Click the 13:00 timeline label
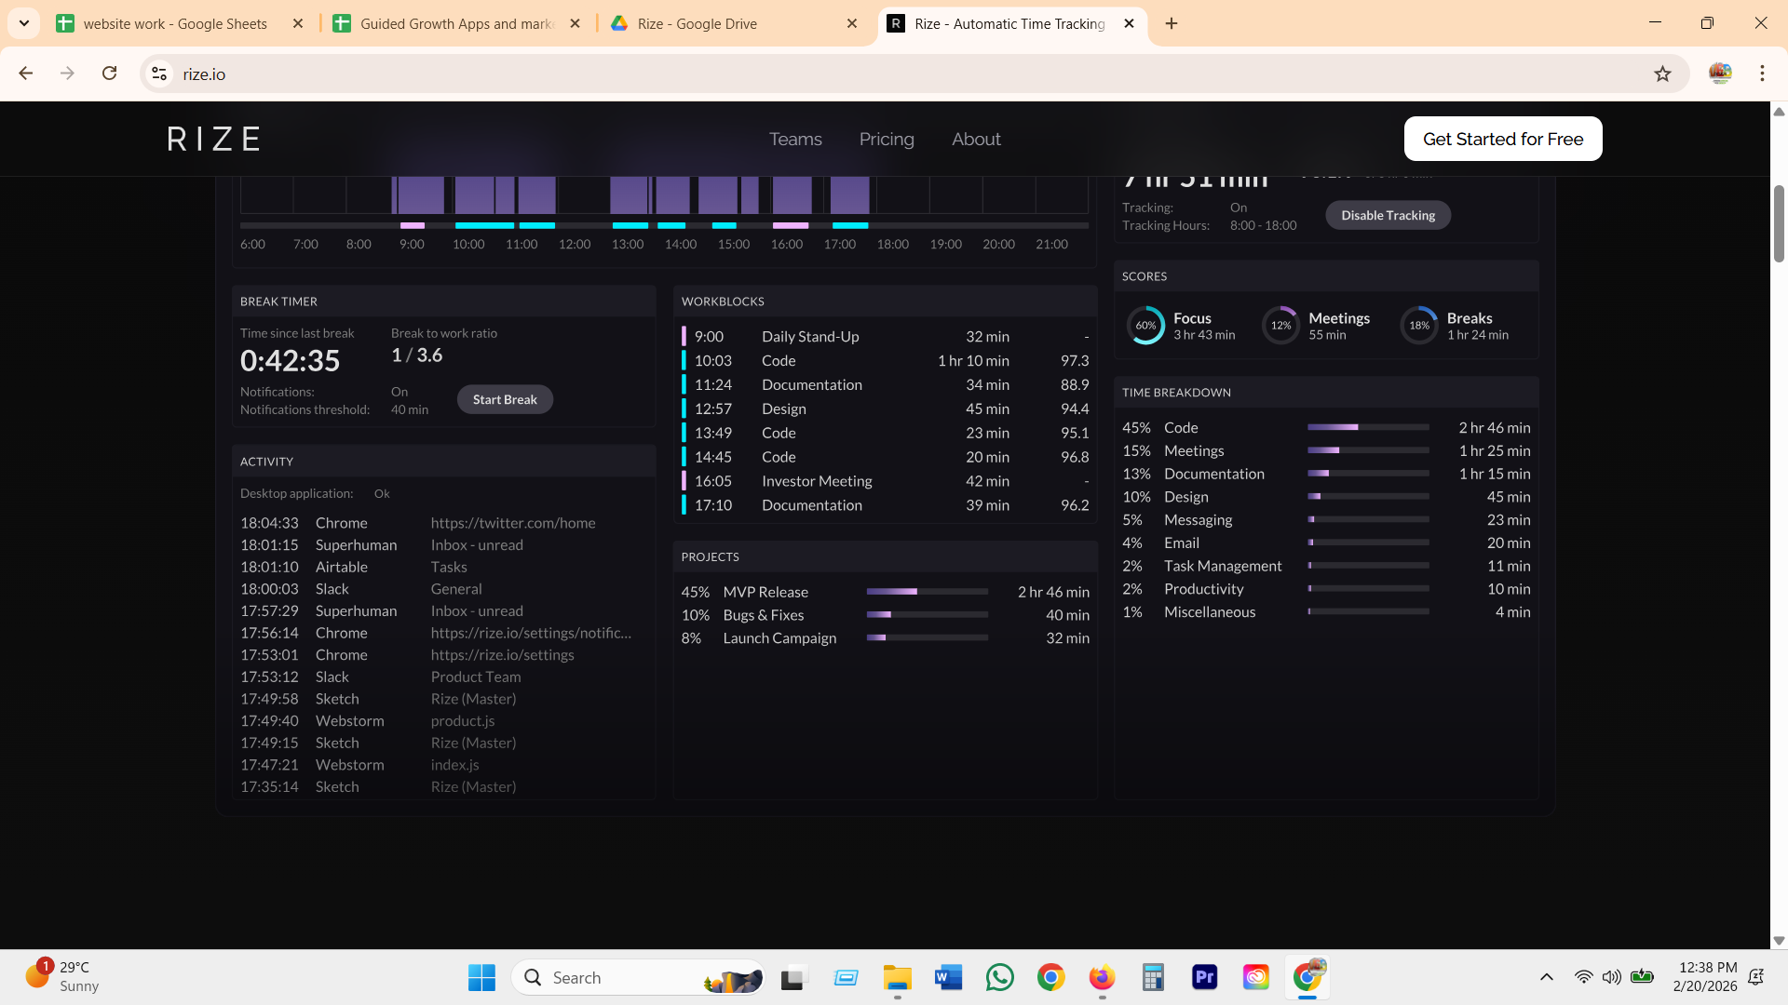The image size is (1788, 1005). tap(628, 244)
